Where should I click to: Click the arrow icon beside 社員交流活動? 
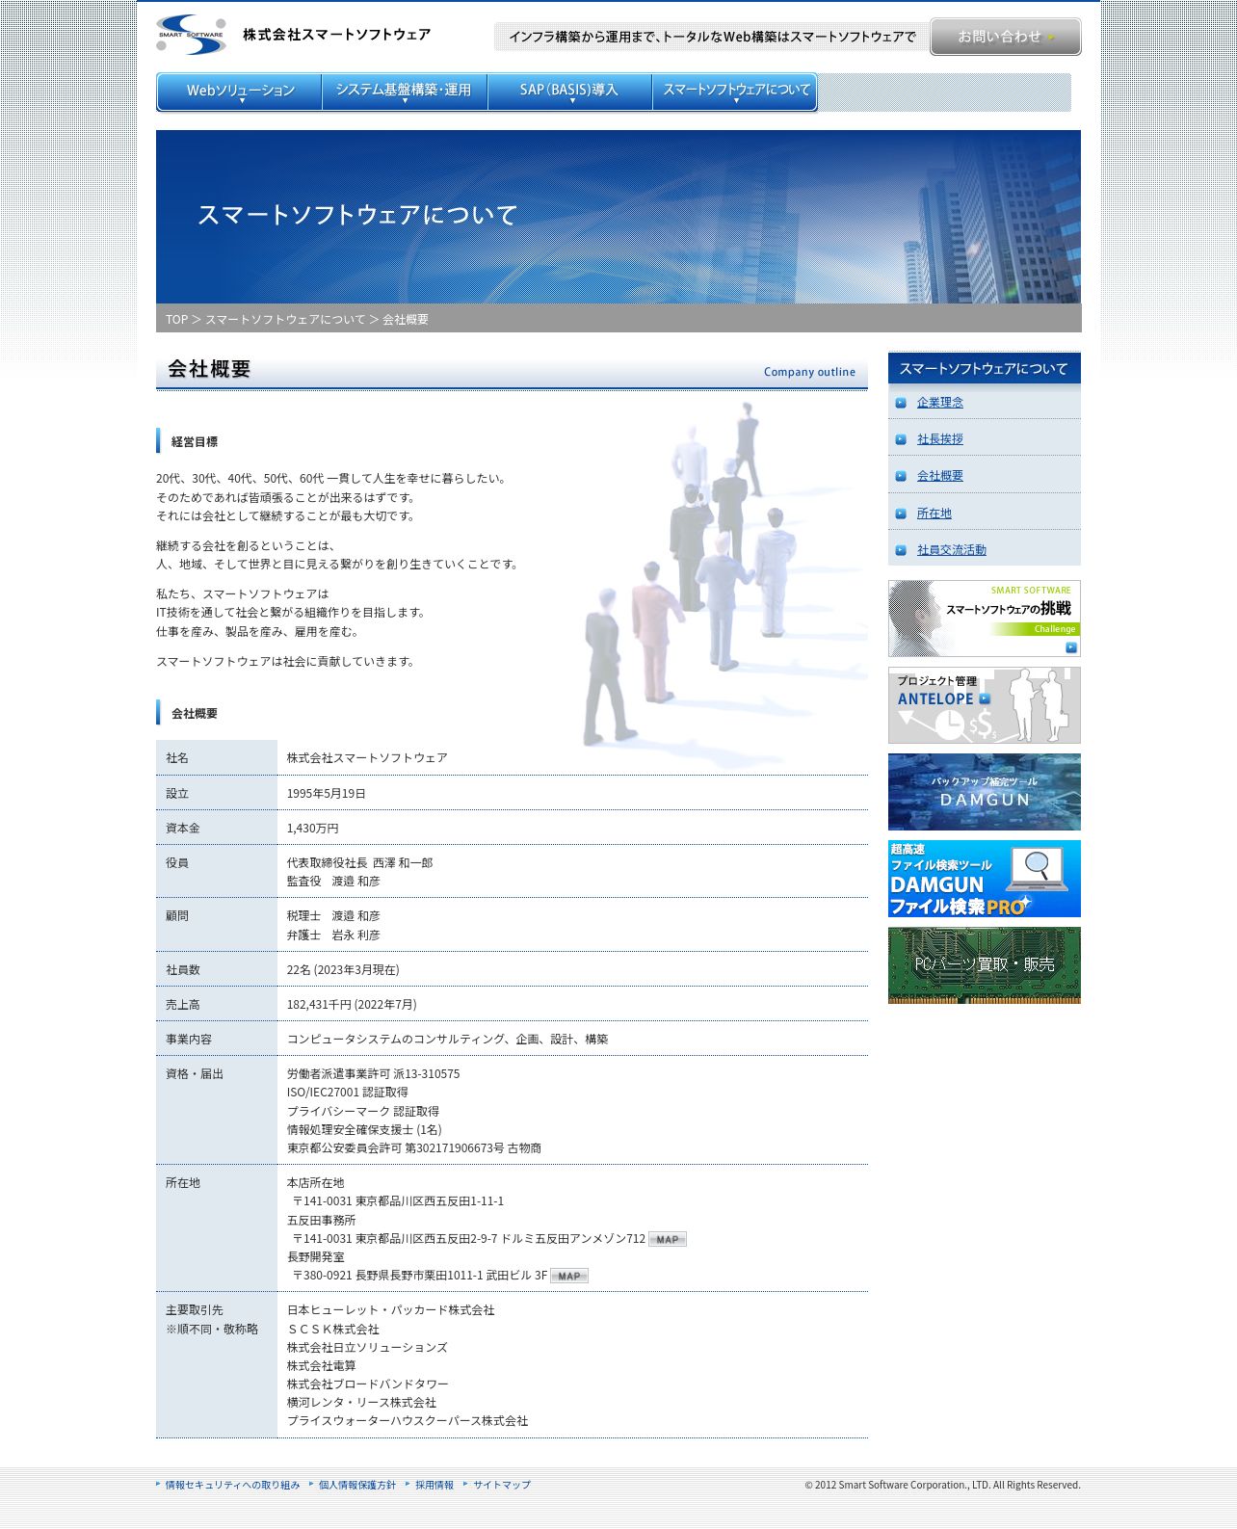901,550
